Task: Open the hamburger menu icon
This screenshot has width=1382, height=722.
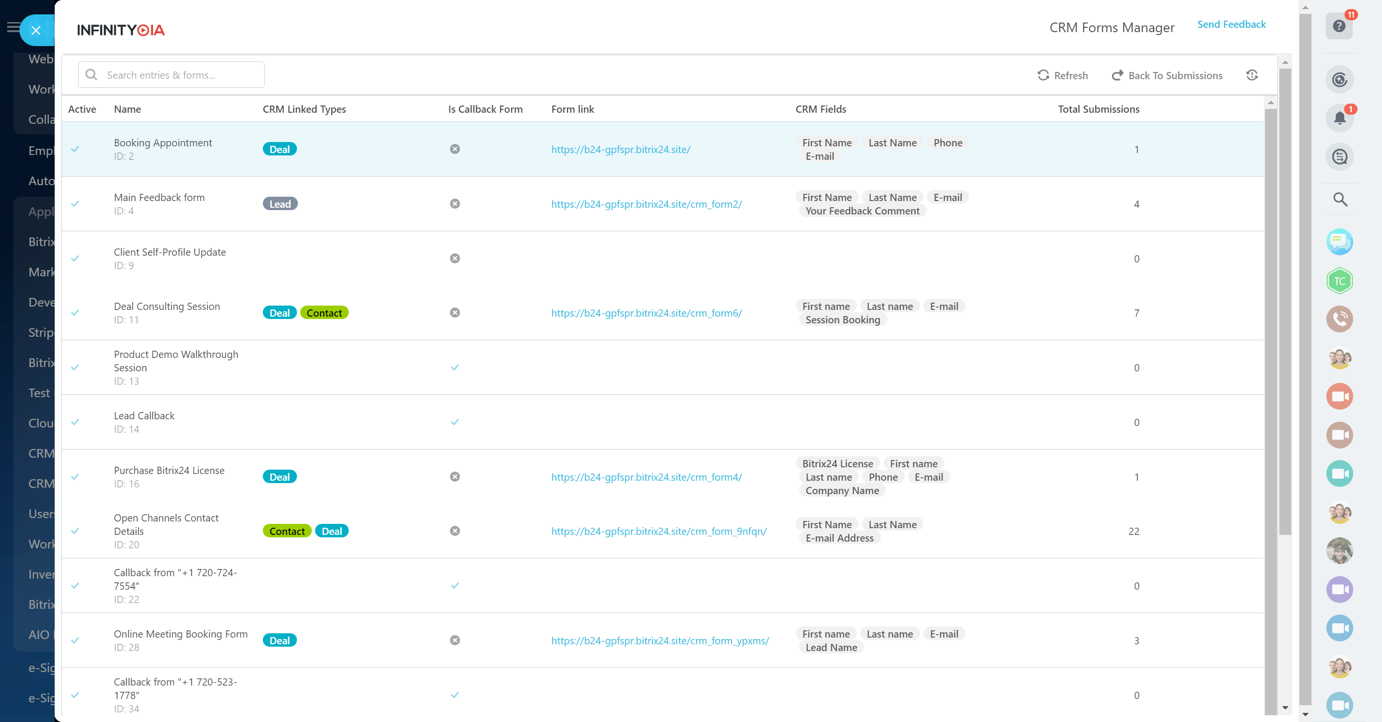Action: tap(13, 27)
